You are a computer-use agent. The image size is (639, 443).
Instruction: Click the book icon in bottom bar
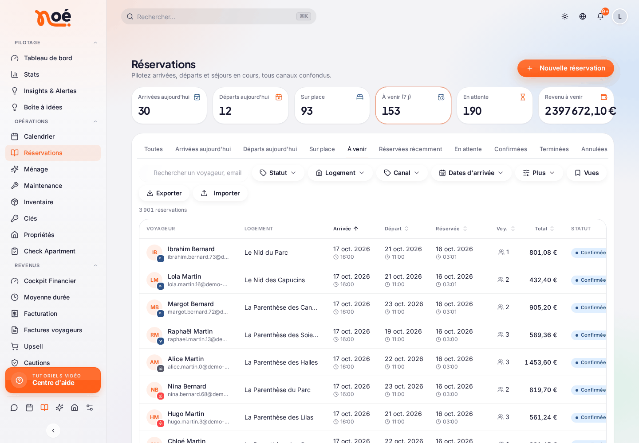[44, 408]
